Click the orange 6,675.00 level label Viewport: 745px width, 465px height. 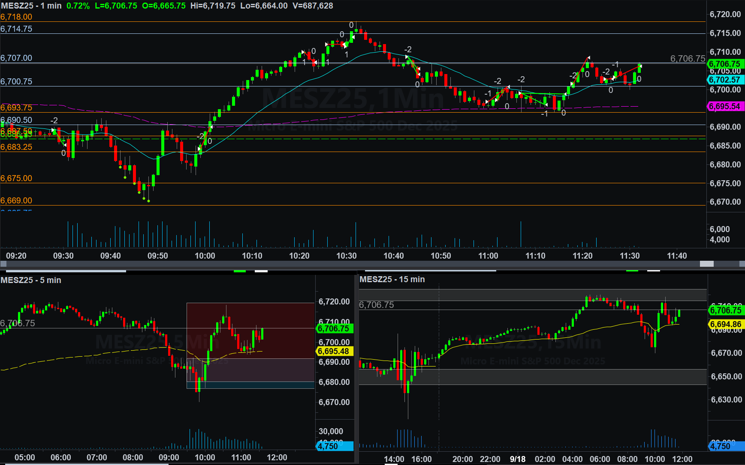16,179
